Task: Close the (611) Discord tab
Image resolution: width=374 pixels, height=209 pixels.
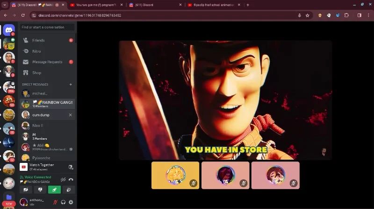Action: pyautogui.click(x=180, y=5)
